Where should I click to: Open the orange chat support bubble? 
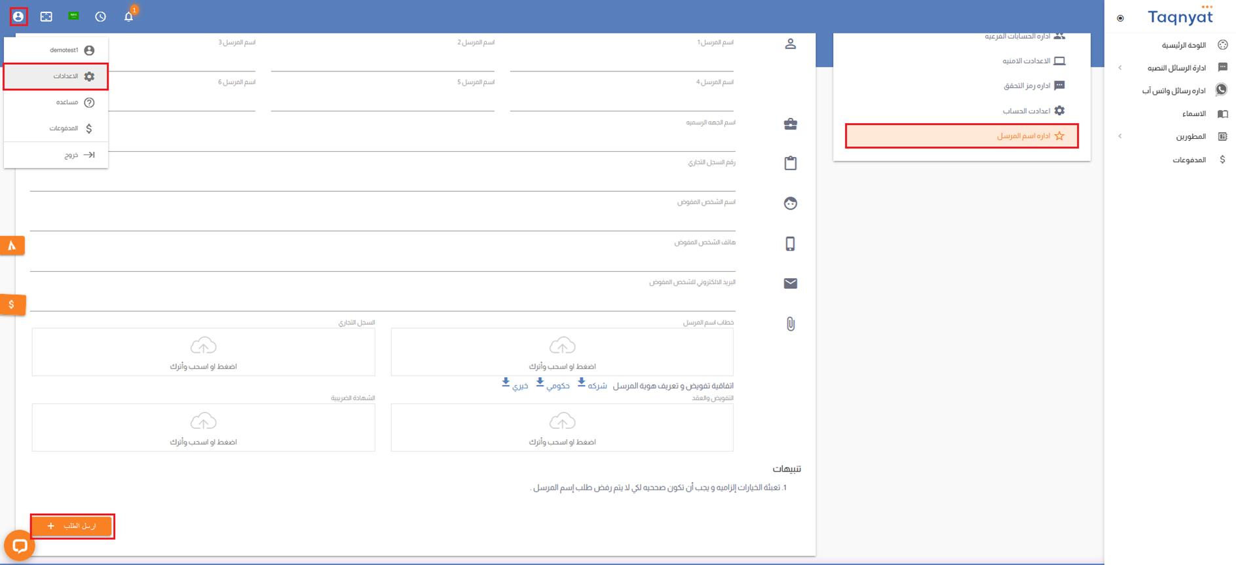tap(20, 545)
